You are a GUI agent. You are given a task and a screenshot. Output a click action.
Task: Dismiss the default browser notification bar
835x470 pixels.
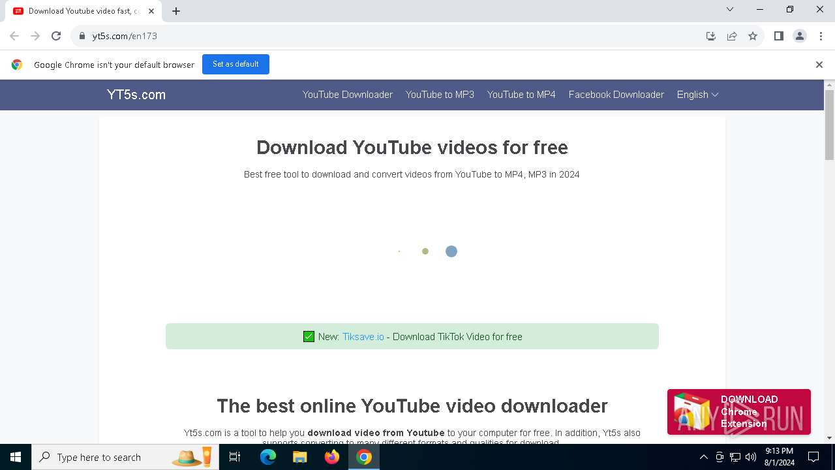coord(819,65)
